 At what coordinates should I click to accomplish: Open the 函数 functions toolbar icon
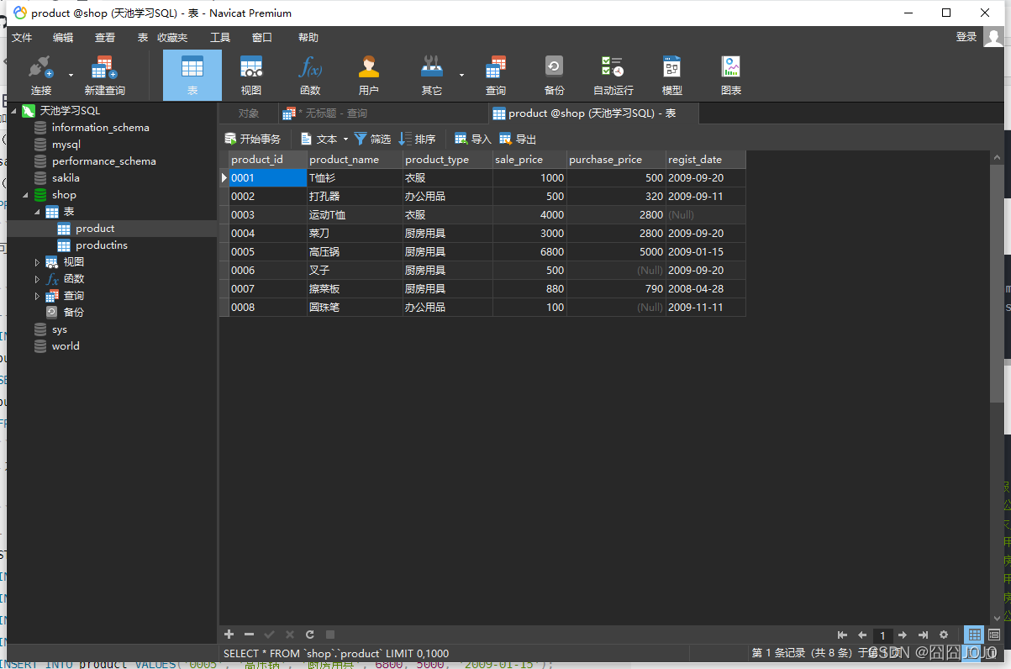pyautogui.click(x=310, y=75)
